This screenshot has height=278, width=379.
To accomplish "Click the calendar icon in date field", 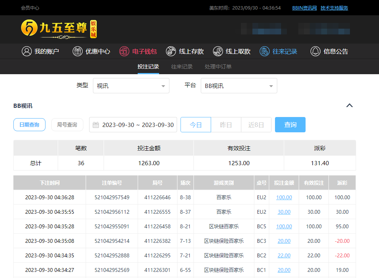I will tap(96, 125).
